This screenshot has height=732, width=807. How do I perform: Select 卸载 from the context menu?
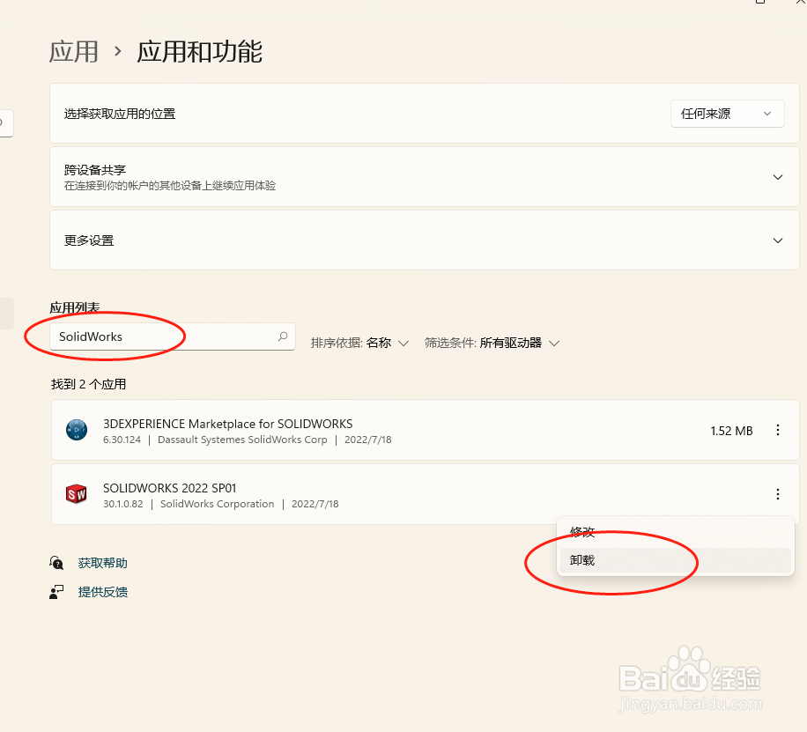click(675, 560)
